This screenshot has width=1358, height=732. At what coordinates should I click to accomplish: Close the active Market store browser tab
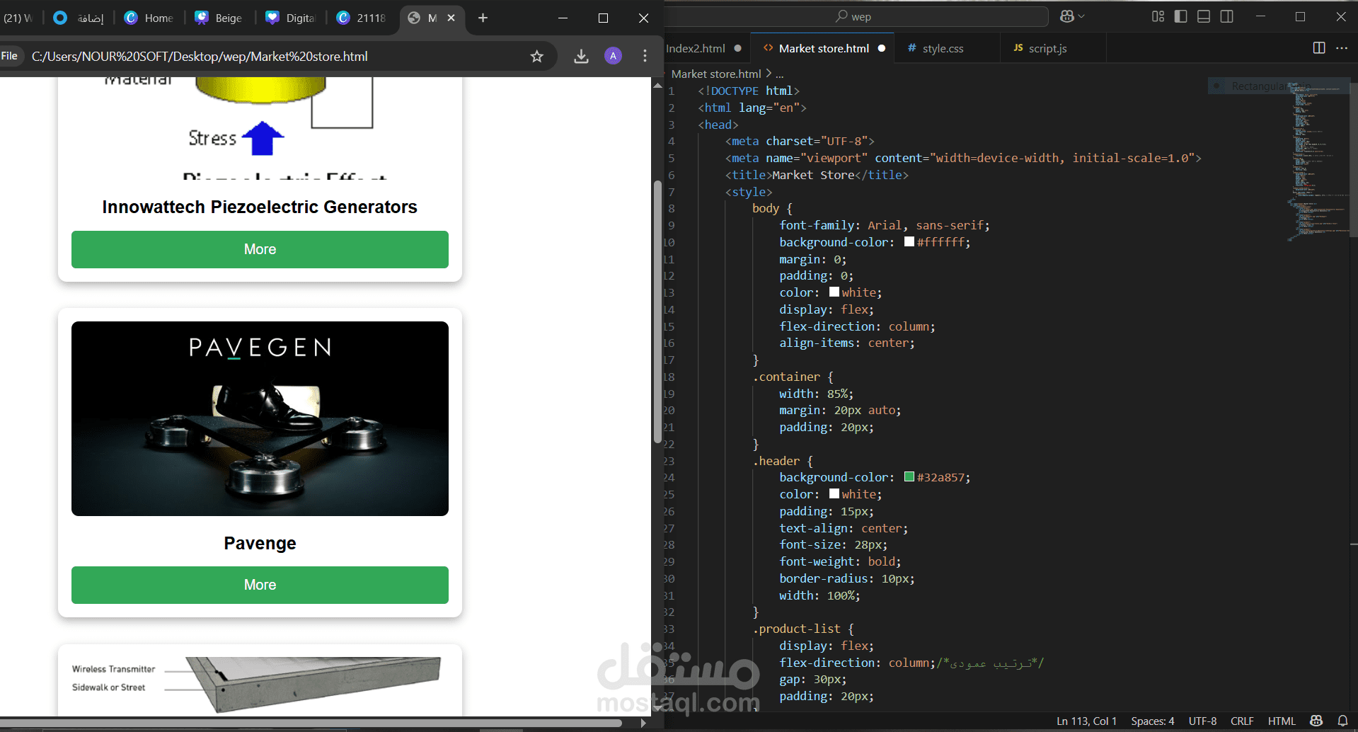(451, 18)
